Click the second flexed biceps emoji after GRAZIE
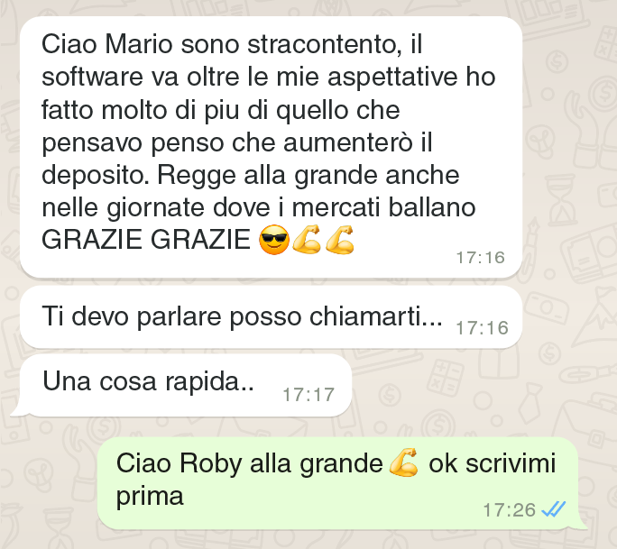Viewport: 617px width, 549px height. coord(339,240)
